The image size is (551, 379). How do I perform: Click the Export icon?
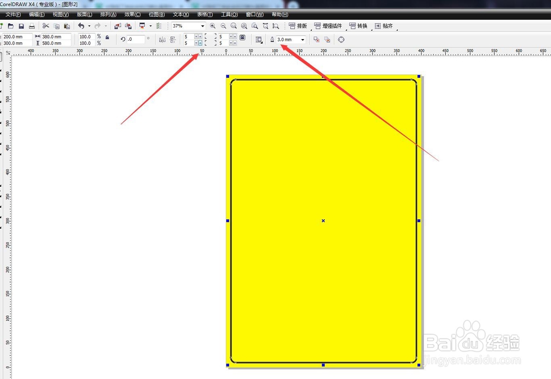[x=128, y=26]
